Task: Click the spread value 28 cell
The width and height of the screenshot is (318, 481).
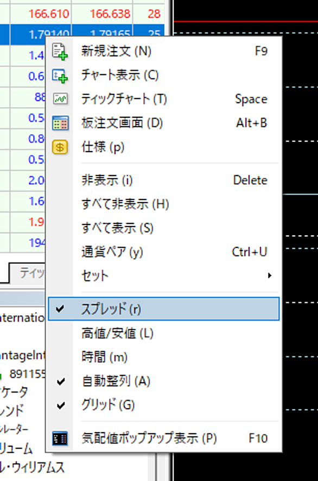Action: click(149, 14)
